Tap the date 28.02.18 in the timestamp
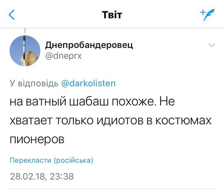The image size is (224, 196). pyautogui.click(x=28, y=177)
